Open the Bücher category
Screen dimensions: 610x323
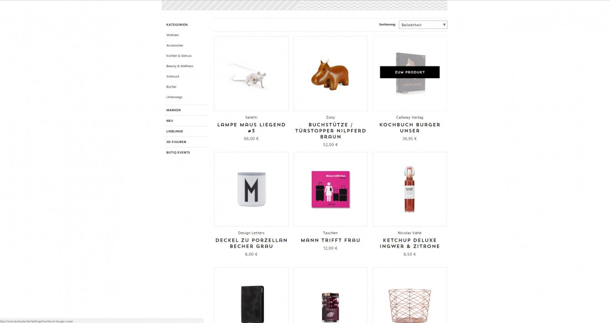(171, 86)
